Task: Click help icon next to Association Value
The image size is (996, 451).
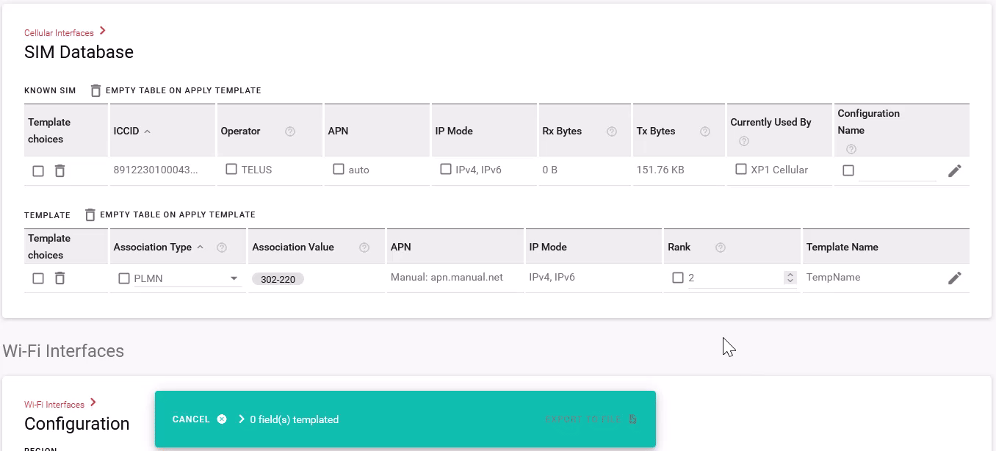Action: click(x=364, y=248)
